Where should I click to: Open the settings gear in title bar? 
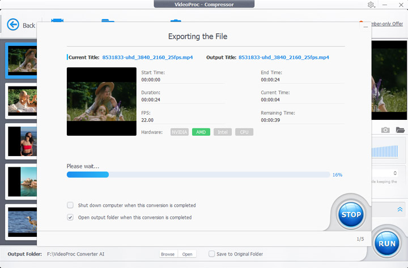(x=371, y=5)
